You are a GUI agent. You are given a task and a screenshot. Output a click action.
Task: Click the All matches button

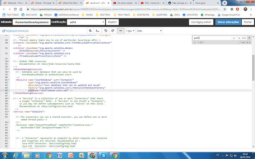244,38
